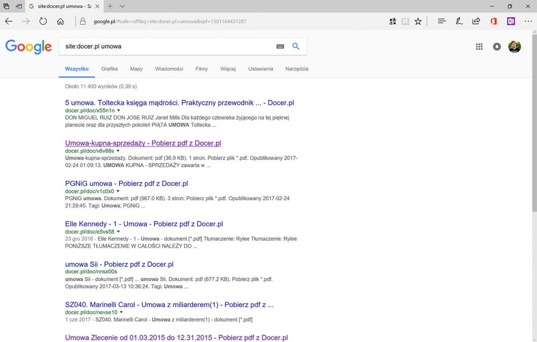Click the on-screen keyboard icon in search box
The width and height of the screenshot is (537, 342).
click(x=280, y=47)
